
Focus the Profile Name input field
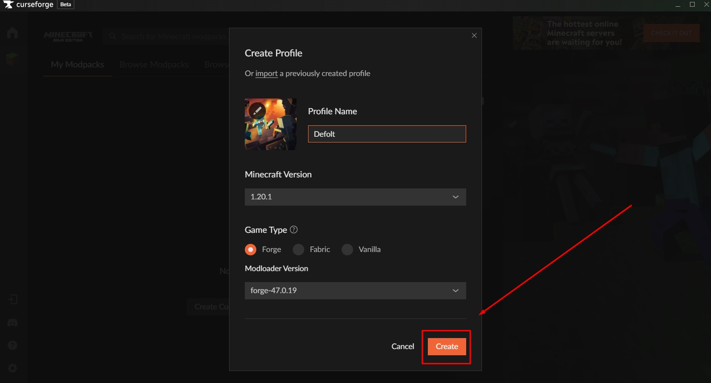[x=387, y=134]
